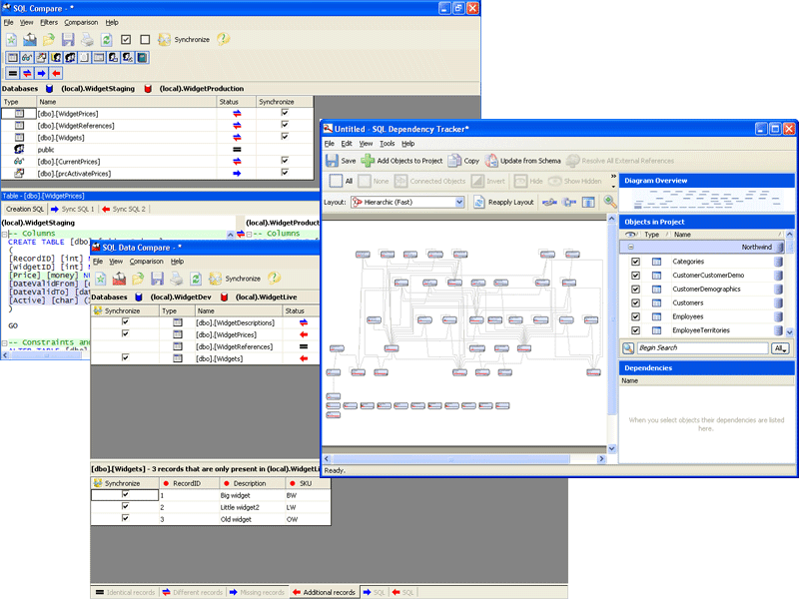Screen dimensions: 799x599
Task: Open File menu in SQL Compare
Action: pyautogui.click(x=9, y=22)
